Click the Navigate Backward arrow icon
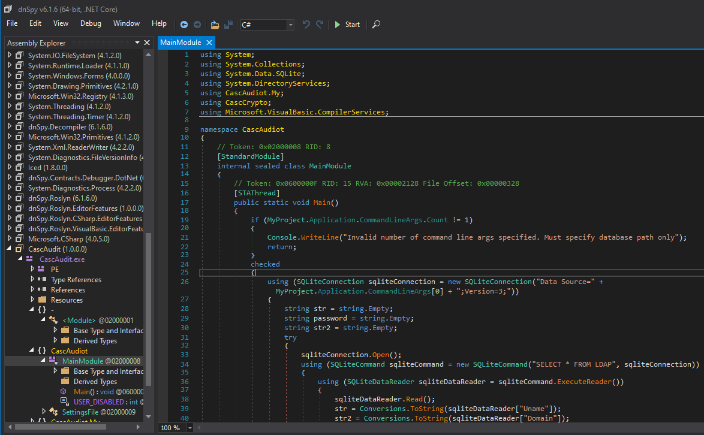 point(184,25)
